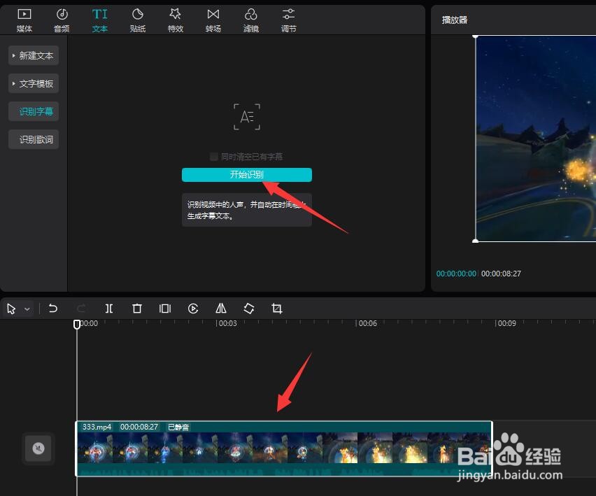596x496 pixels.
Task: Click the playhead marker at 00:00
Action: (77, 324)
